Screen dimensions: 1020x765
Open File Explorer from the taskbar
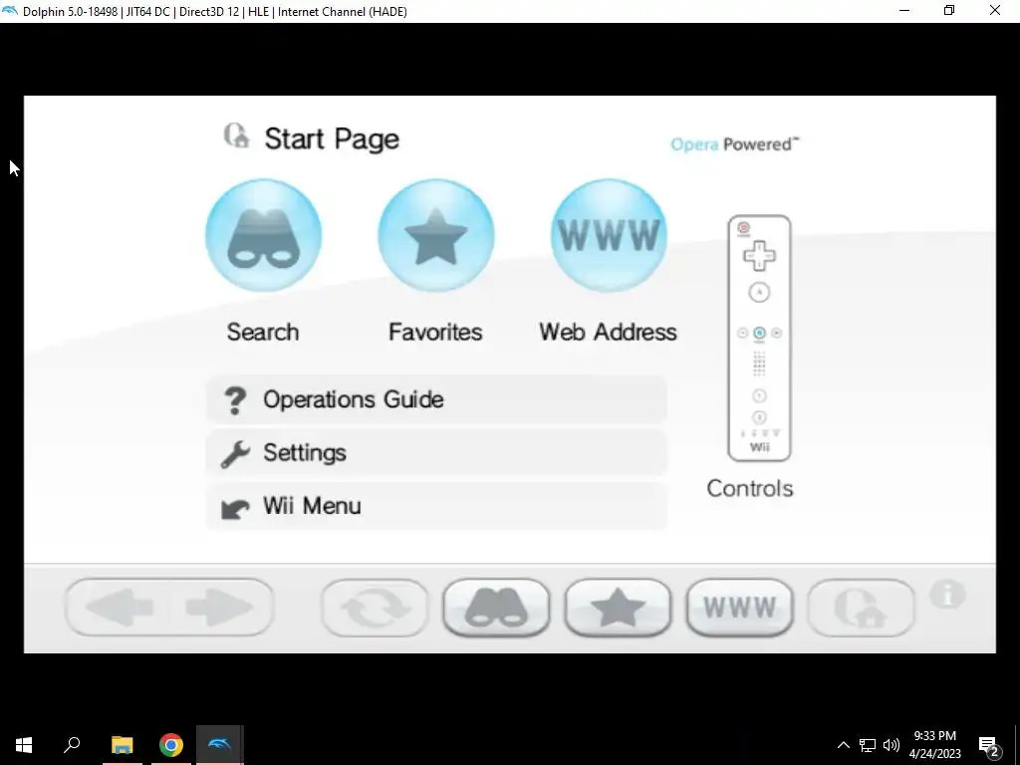point(123,745)
